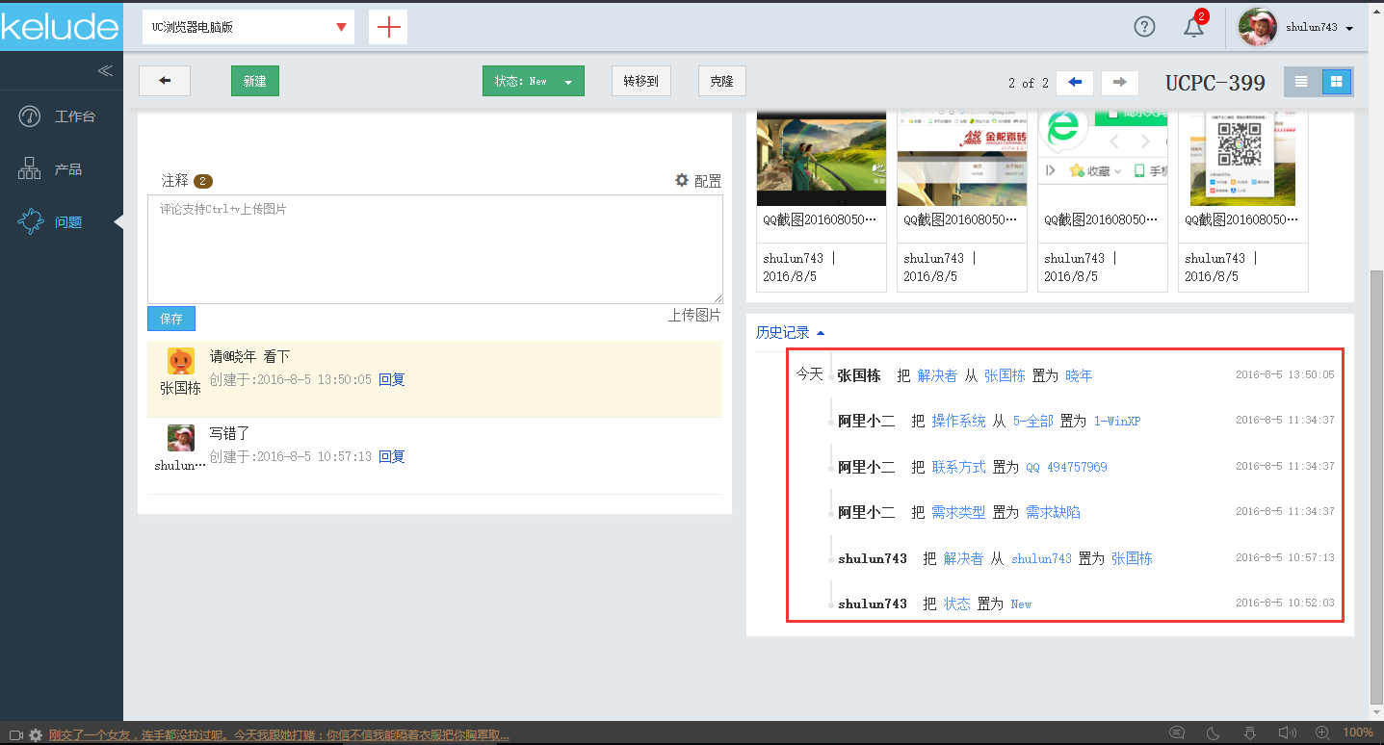Image resolution: width=1384 pixels, height=745 pixels.
Task: Collapse the left sidebar with the double chevron
Action: click(105, 70)
